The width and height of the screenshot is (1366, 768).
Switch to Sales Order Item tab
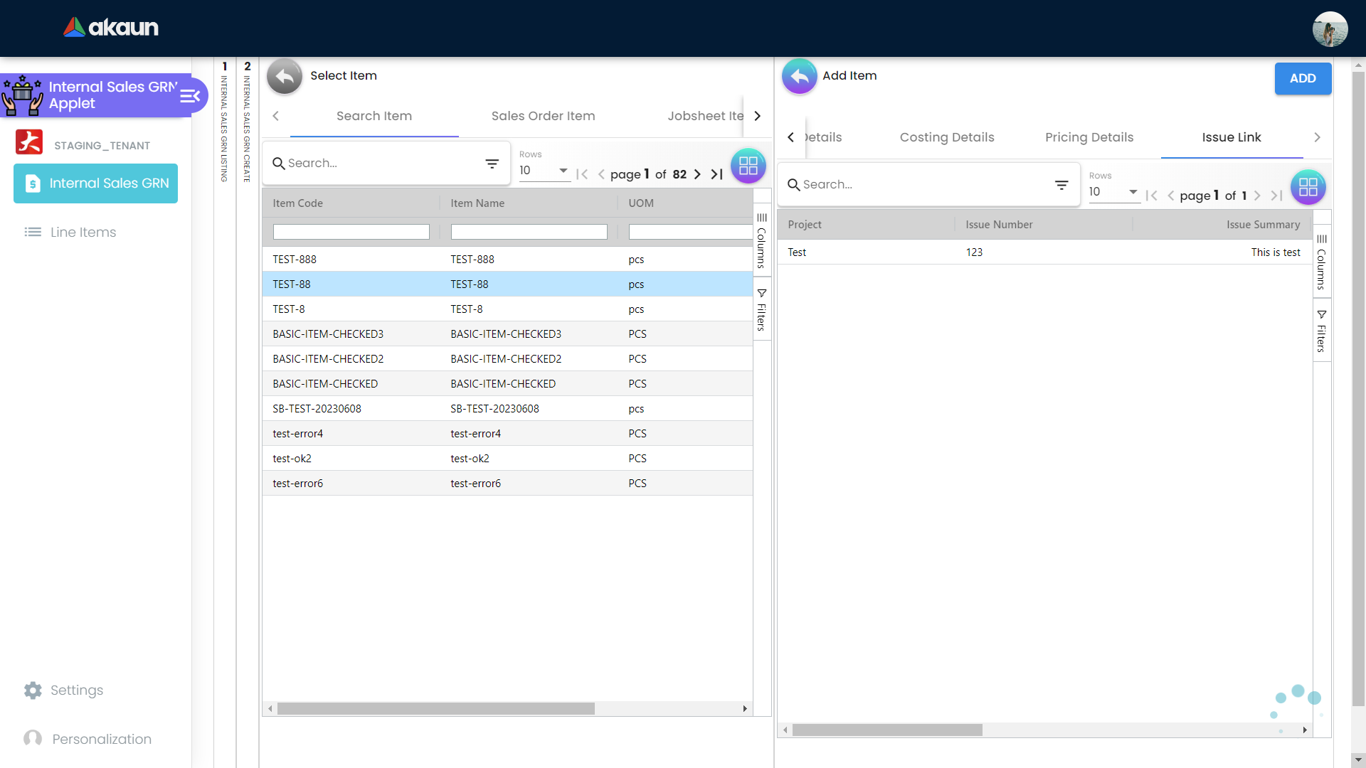[543, 116]
